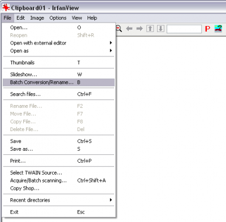Click the red P toolbar icon

(207, 29)
